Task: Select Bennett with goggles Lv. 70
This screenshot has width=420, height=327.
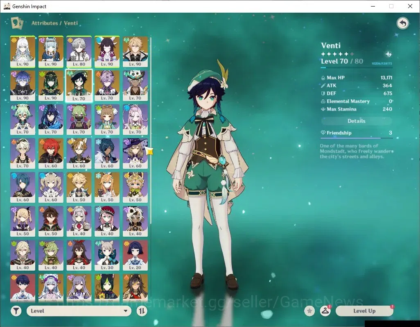Action: [23, 153]
